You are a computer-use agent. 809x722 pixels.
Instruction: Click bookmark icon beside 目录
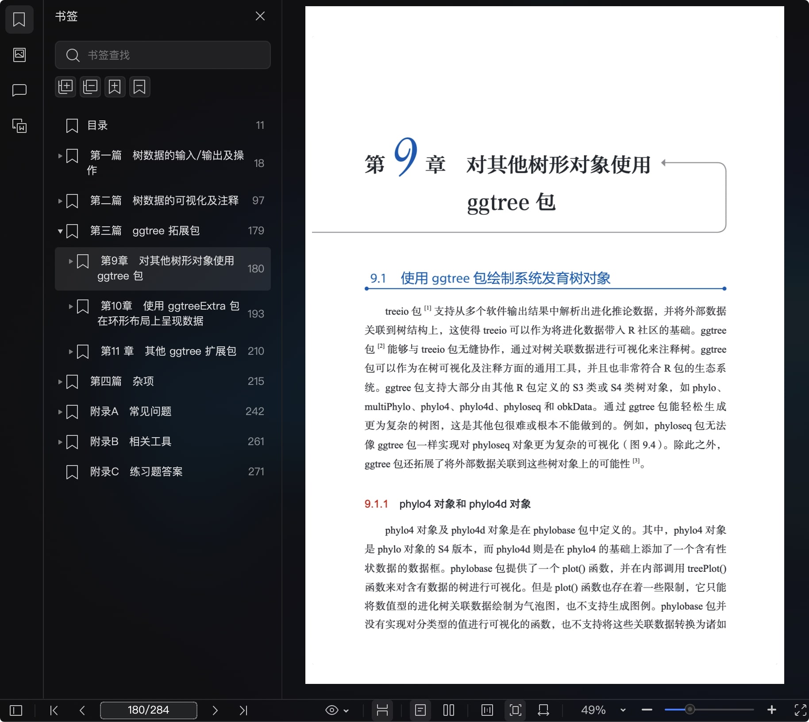pyautogui.click(x=72, y=126)
